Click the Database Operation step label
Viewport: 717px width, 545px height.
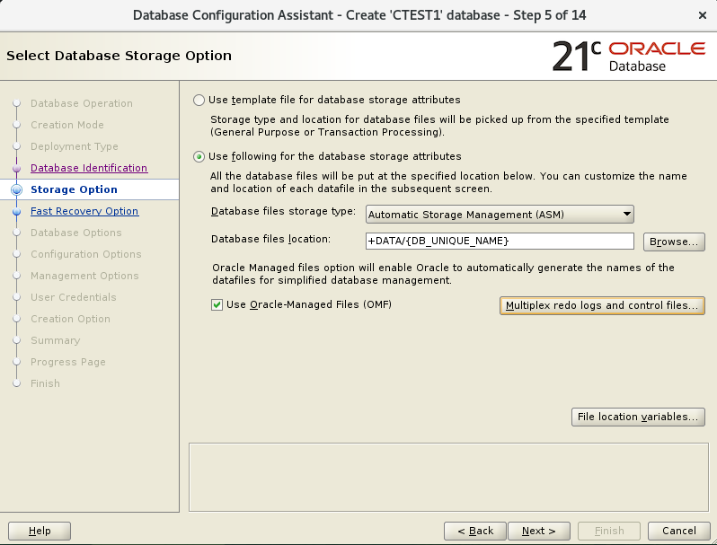pos(82,103)
